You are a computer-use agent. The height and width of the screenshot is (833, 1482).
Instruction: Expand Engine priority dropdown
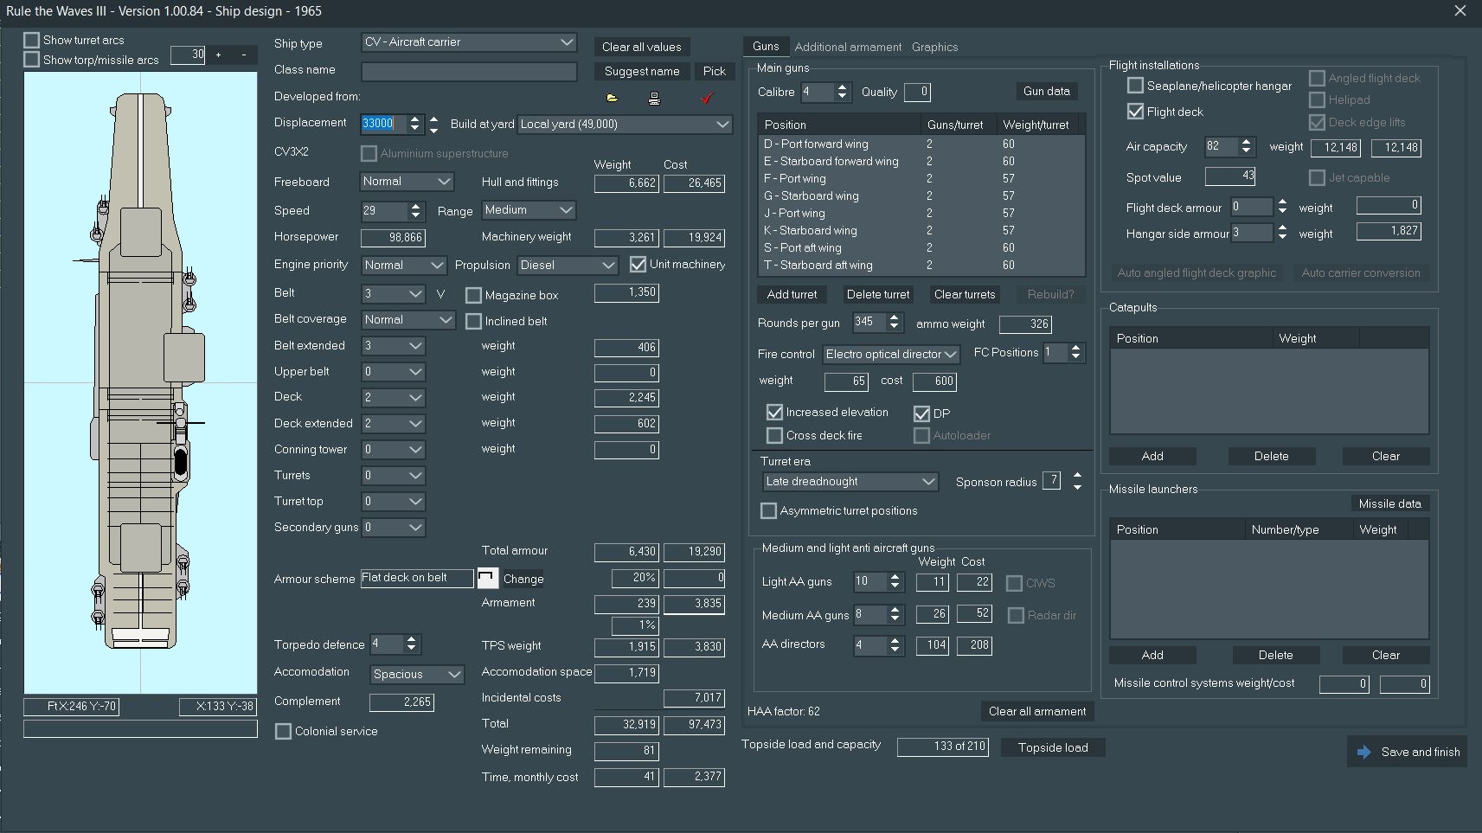click(403, 265)
